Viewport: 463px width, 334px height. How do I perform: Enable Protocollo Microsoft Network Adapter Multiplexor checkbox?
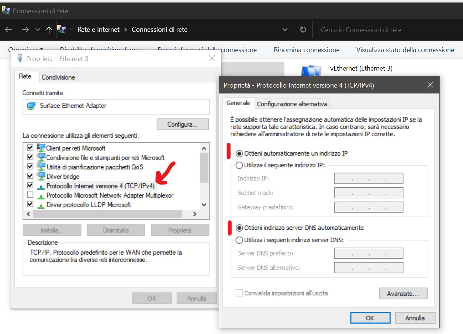pyautogui.click(x=30, y=195)
